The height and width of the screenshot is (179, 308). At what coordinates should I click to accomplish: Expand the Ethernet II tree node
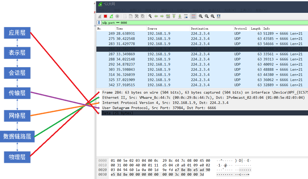pos(98,98)
